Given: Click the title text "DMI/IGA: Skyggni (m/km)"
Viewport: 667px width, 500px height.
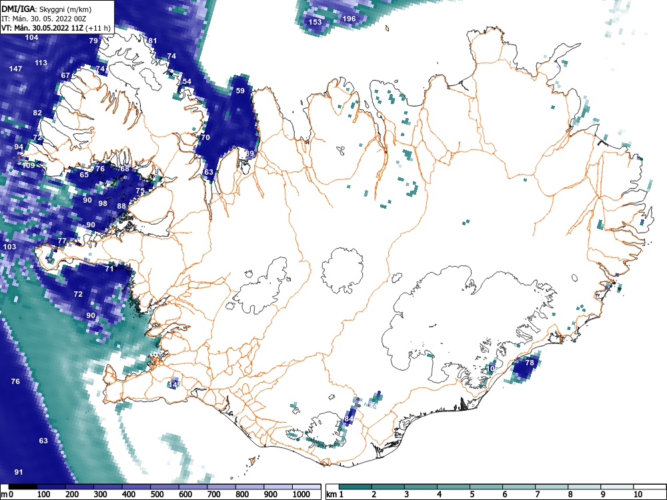Looking at the screenshot, I should (x=47, y=9).
